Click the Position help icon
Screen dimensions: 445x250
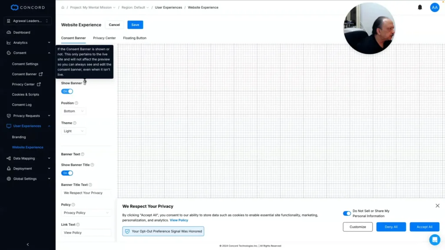click(76, 103)
